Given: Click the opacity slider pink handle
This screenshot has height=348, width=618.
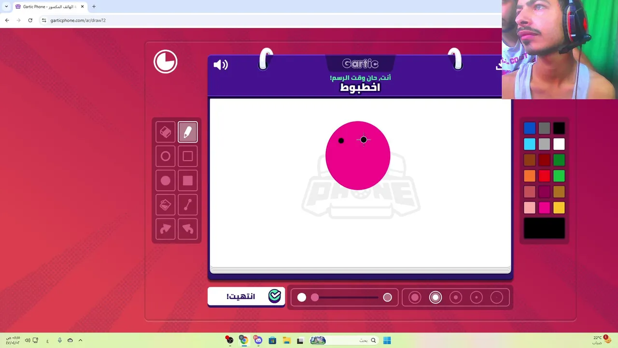Looking at the screenshot, I should click(315, 297).
